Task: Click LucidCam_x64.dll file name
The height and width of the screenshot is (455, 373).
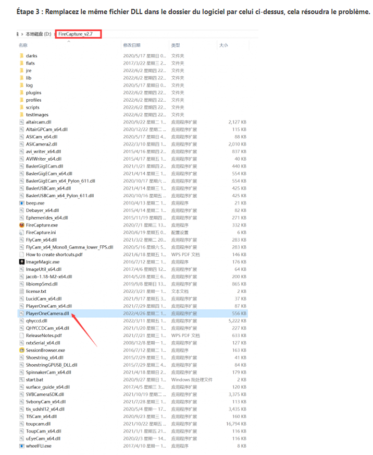Action: coord(44,299)
